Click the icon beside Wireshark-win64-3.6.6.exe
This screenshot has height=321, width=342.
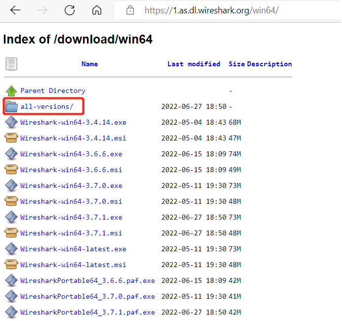tap(11, 154)
